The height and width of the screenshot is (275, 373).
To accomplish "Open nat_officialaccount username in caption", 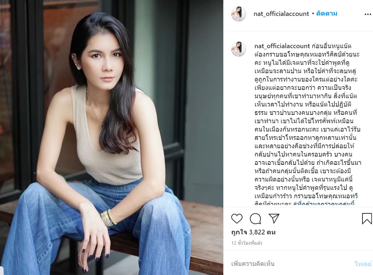I will pyautogui.click(x=282, y=46).
